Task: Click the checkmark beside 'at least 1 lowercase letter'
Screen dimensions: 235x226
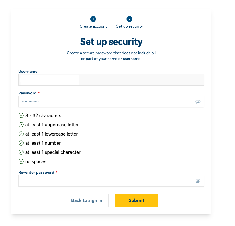Action: point(21,134)
